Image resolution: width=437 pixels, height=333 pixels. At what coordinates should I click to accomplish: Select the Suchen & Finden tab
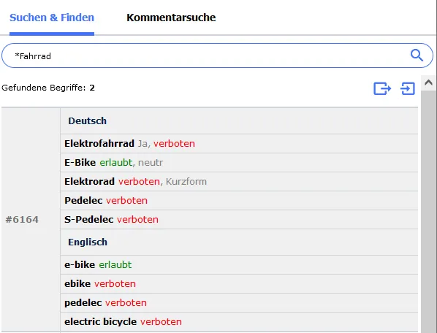(52, 18)
